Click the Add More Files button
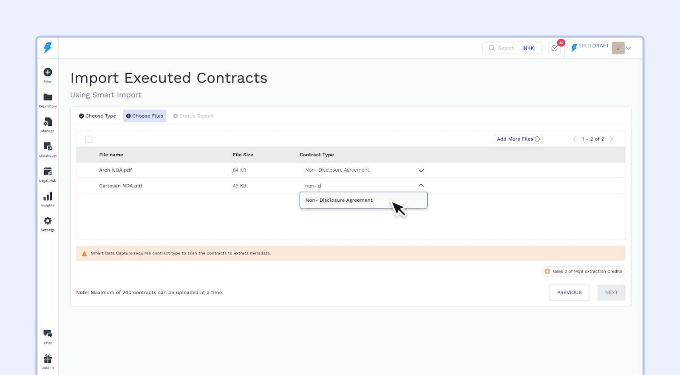680x375 pixels. [x=518, y=139]
